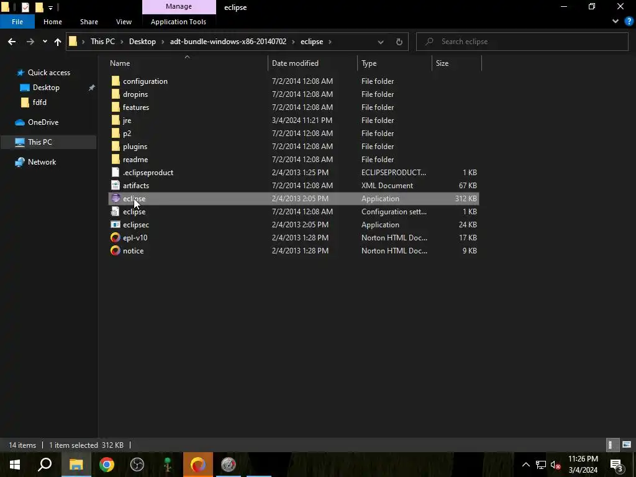Select Quick access in navigation pane

tap(48, 73)
